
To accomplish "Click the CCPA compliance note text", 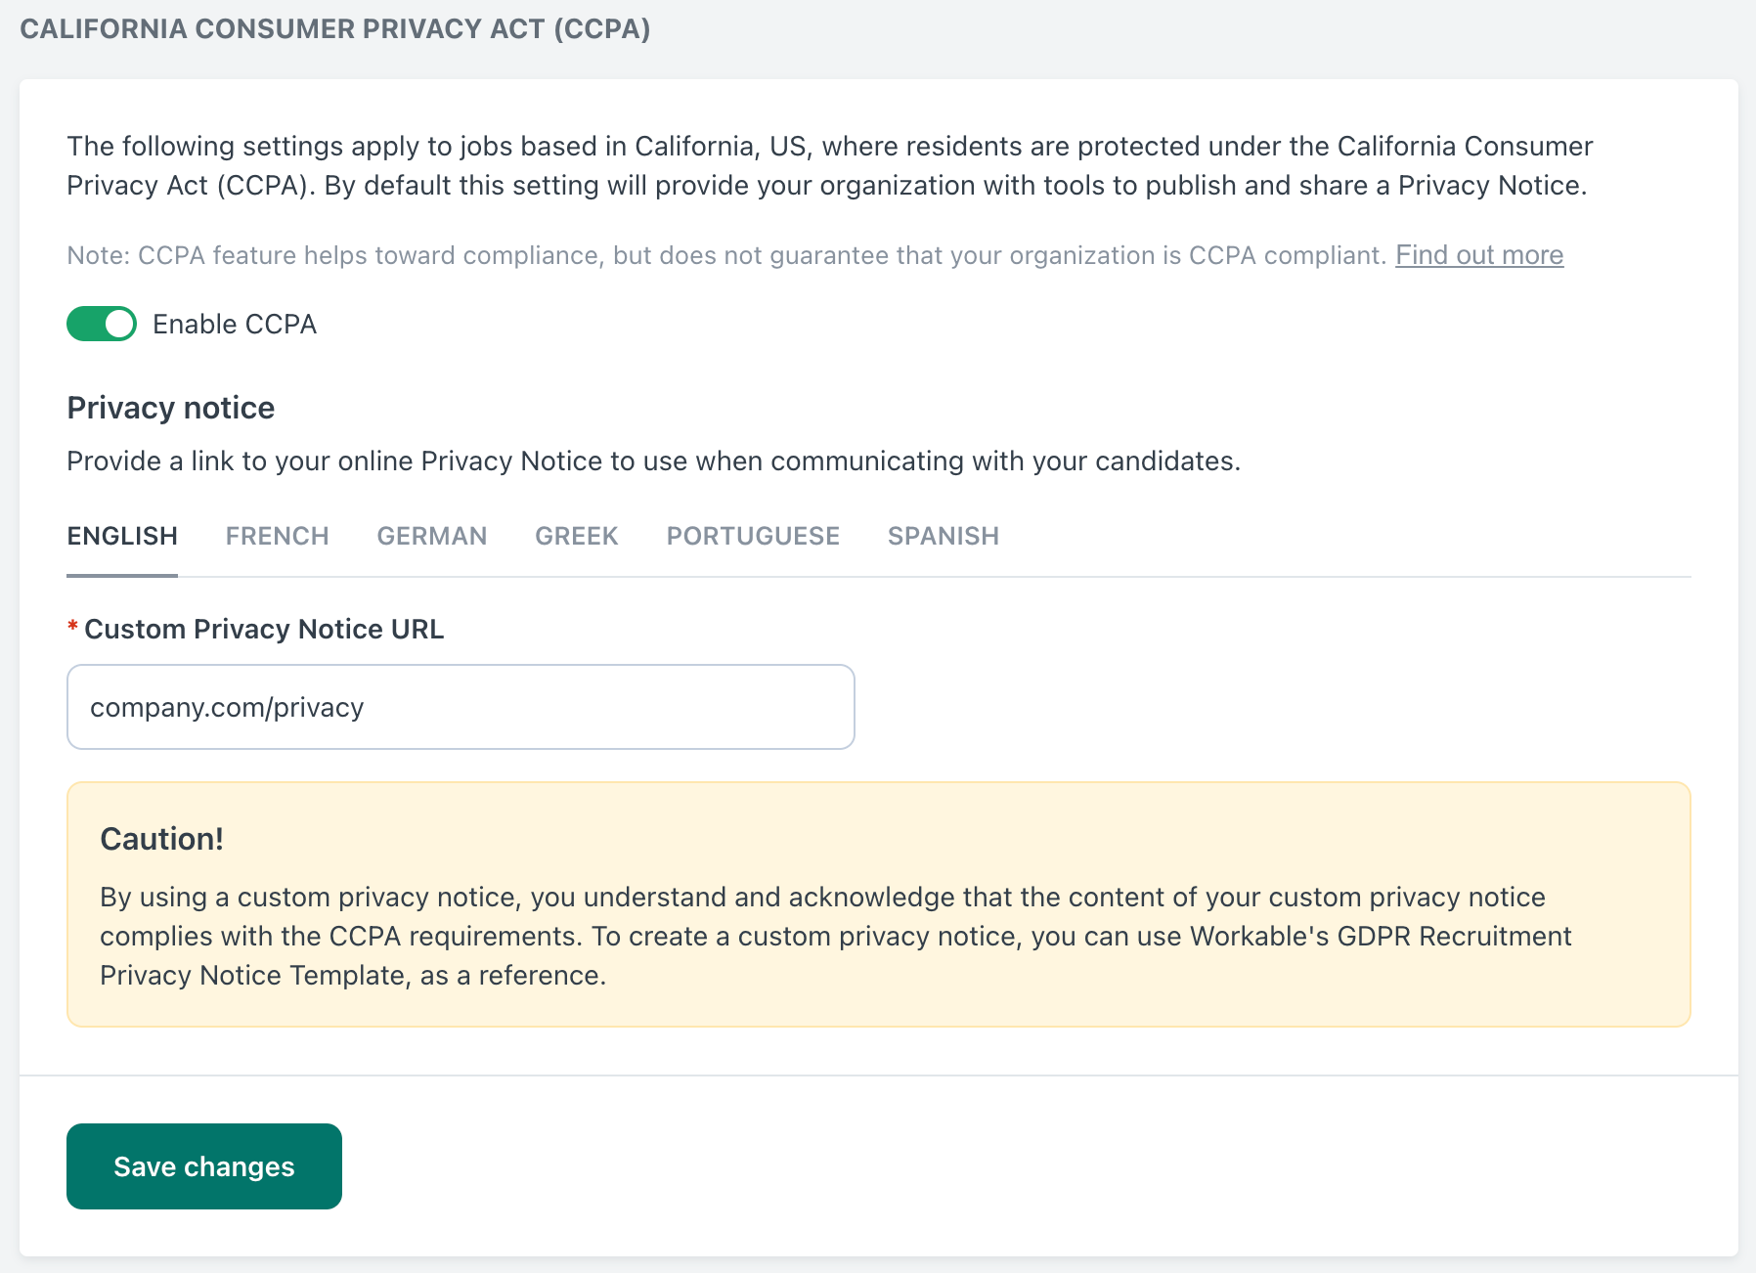I will [x=726, y=255].
